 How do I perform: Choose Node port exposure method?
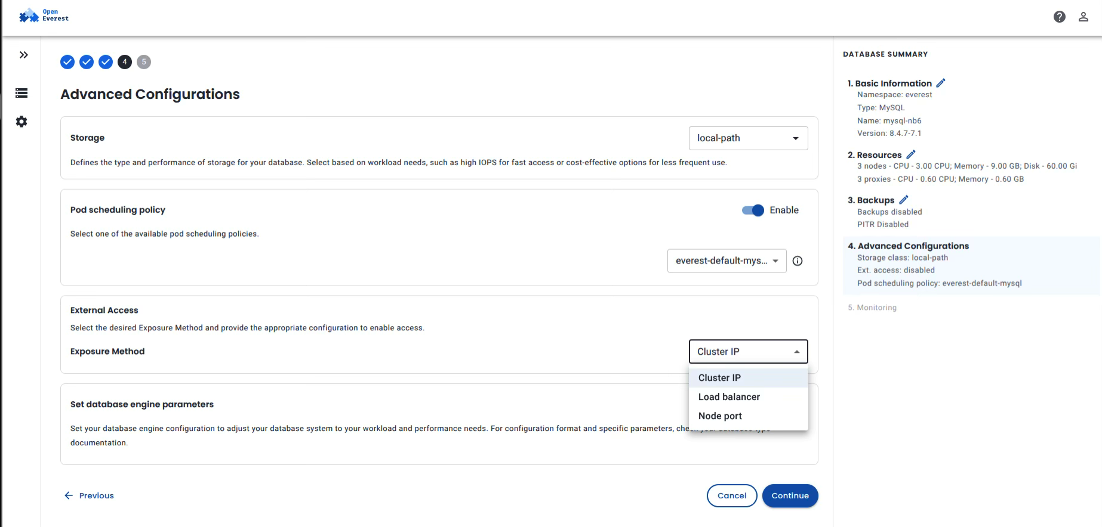tap(749, 416)
